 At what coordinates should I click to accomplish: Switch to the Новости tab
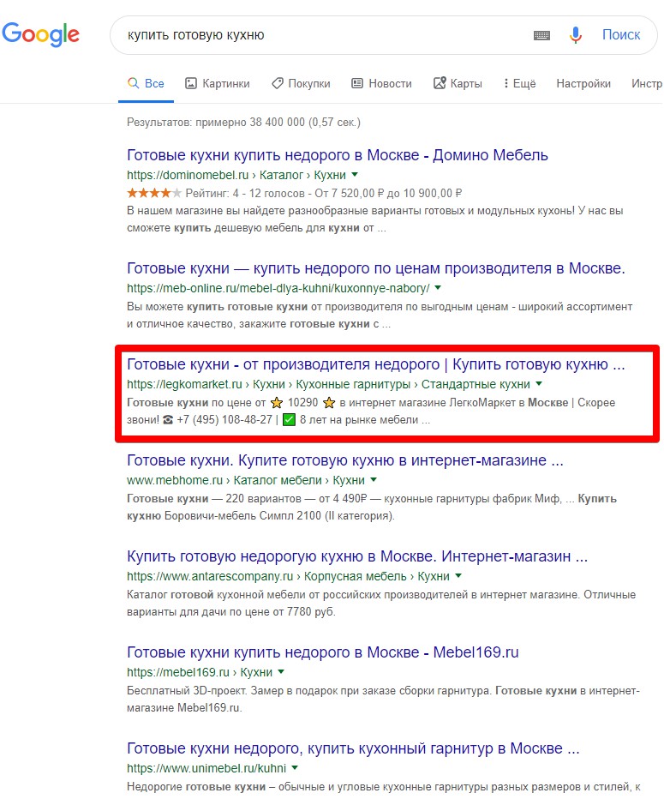point(390,84)
